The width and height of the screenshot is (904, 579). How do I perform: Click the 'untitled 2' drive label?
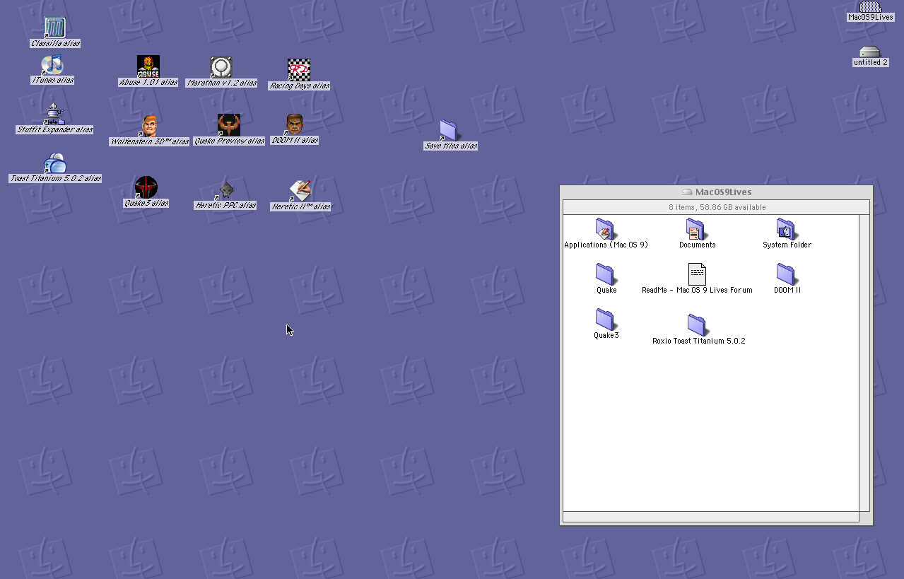tap(870, 63)
